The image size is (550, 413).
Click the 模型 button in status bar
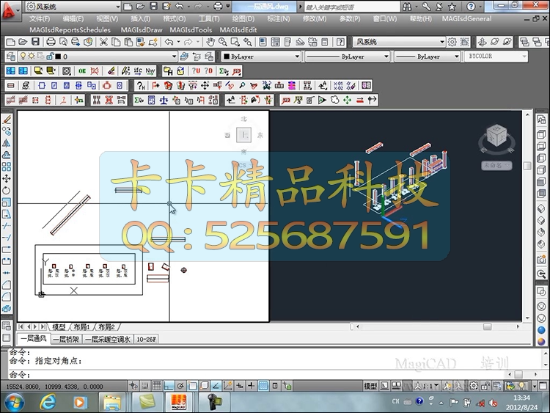click(x=370, y=386)
